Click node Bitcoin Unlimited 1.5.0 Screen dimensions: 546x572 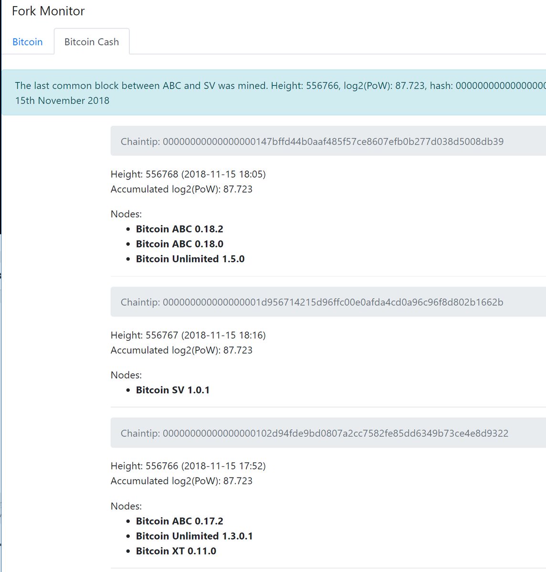pyautogui.click(x=190, y=259)
